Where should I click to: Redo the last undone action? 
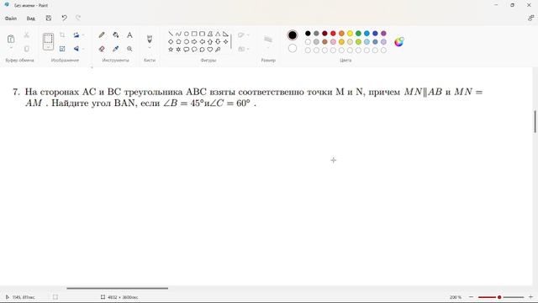pyautogui.click(x=78, y=19)
